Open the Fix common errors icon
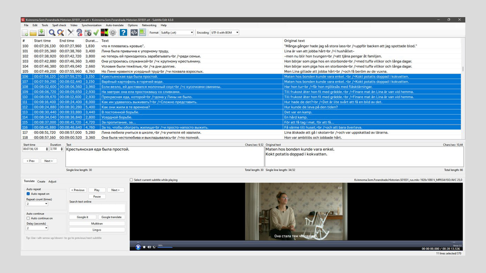This screenshot has height=273, width=486. (x=71, y=32)
